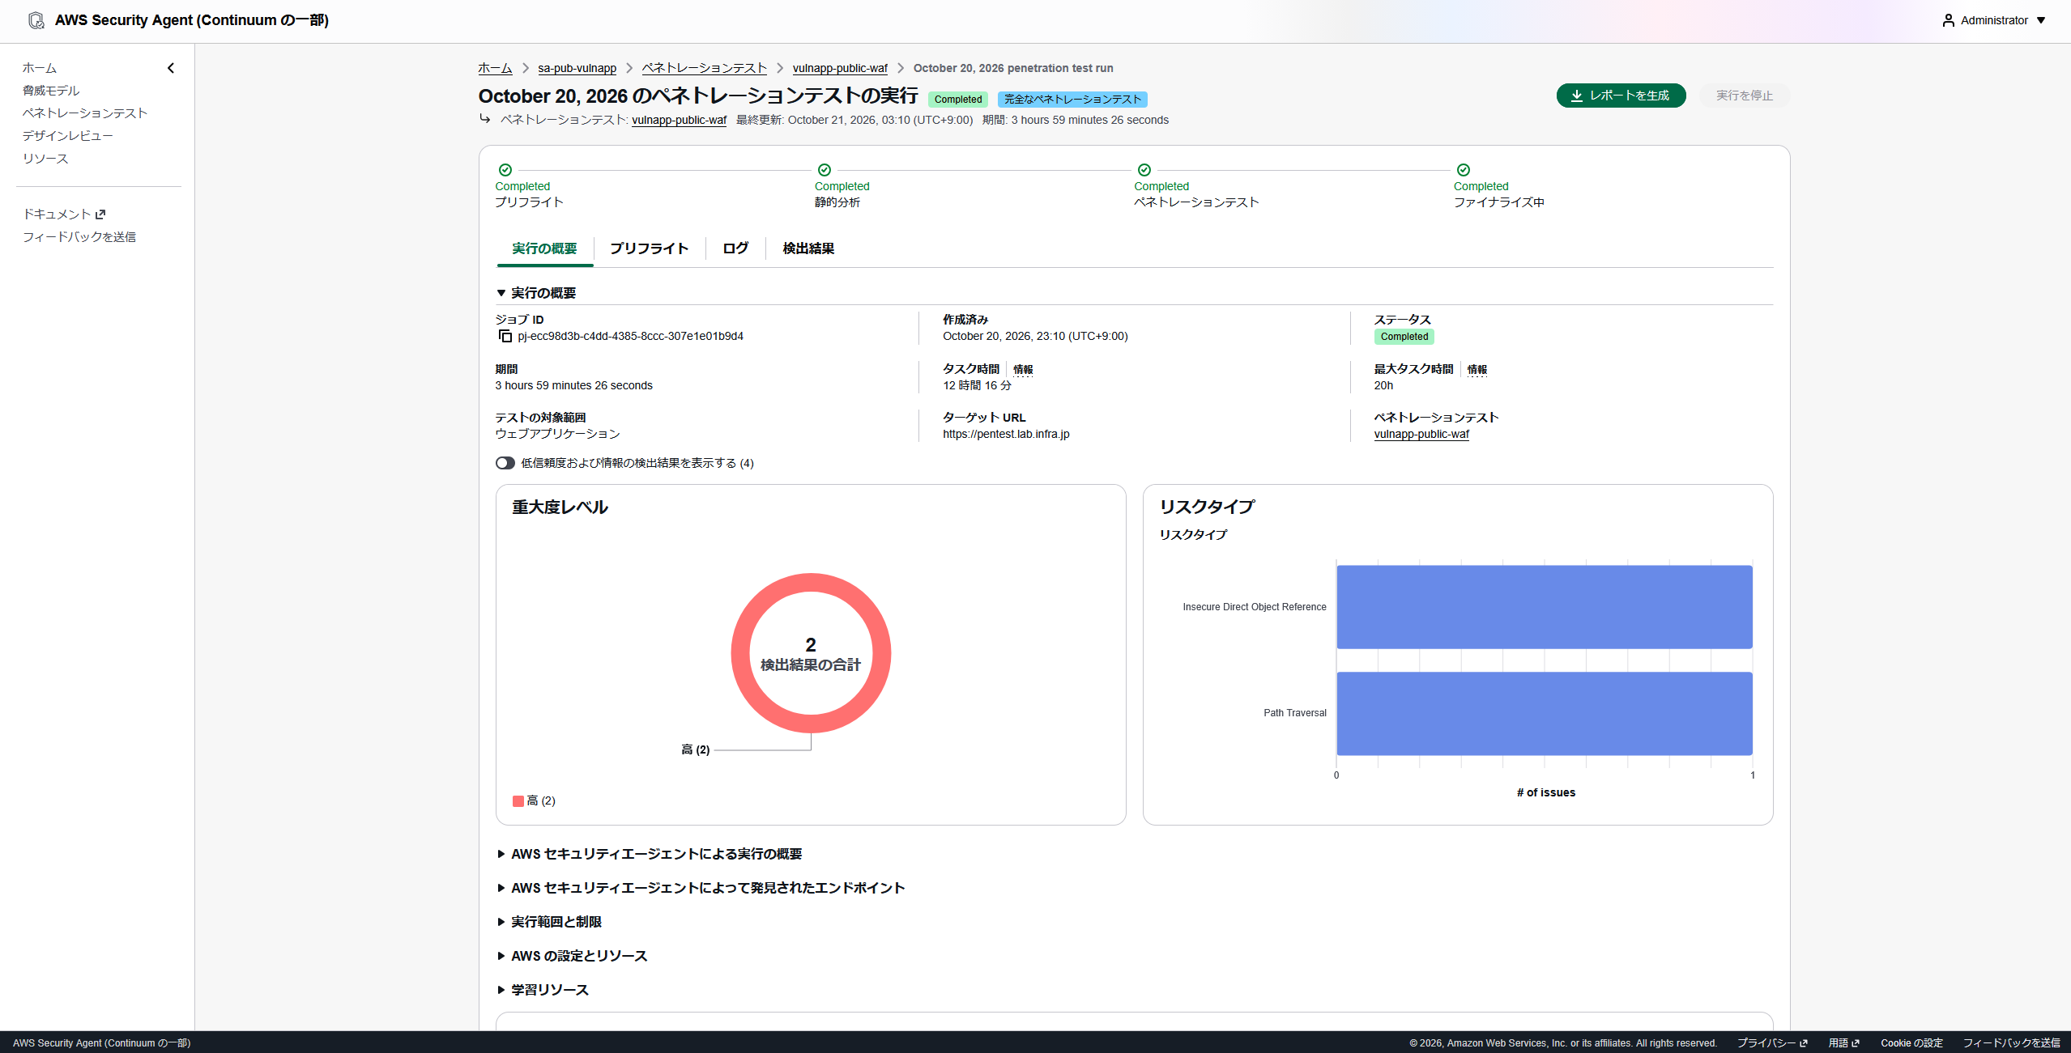Open Cookie の設定 in the footer
This screenshot has width=2071, height=1053.
[1911, 1043]
